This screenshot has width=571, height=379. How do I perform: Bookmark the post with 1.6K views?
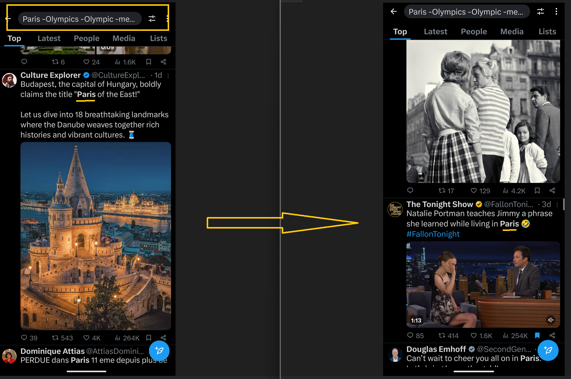[x=149, y=62]
